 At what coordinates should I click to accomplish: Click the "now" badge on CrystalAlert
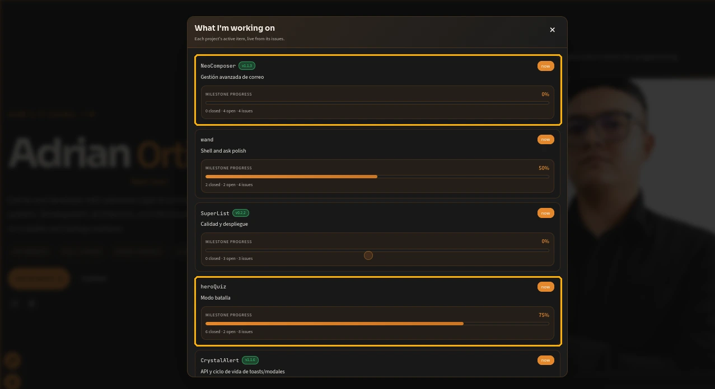[545, 360]
